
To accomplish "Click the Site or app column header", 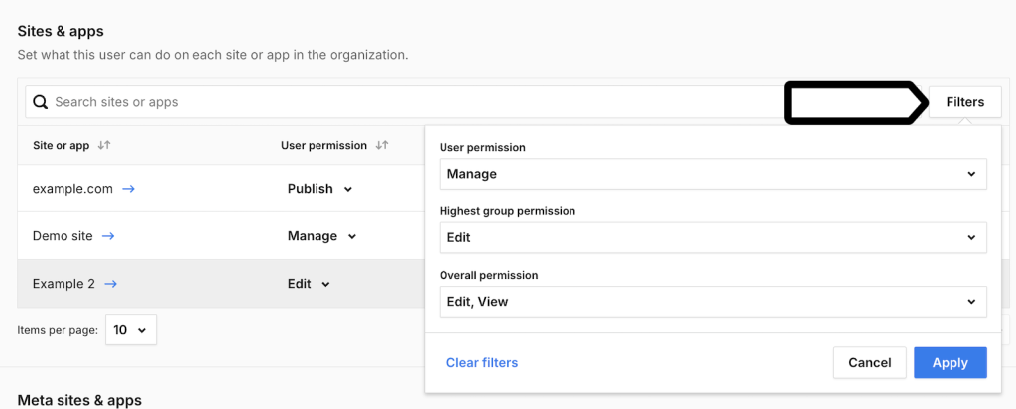I will coord(61,145).
